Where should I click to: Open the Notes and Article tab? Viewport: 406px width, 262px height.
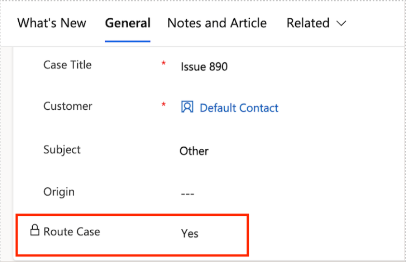pyautogui.click(x=217, y=23)
